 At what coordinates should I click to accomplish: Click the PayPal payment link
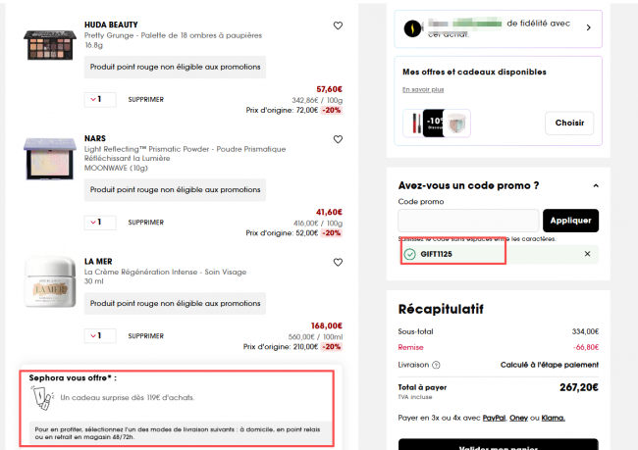(x=493, y=419)
